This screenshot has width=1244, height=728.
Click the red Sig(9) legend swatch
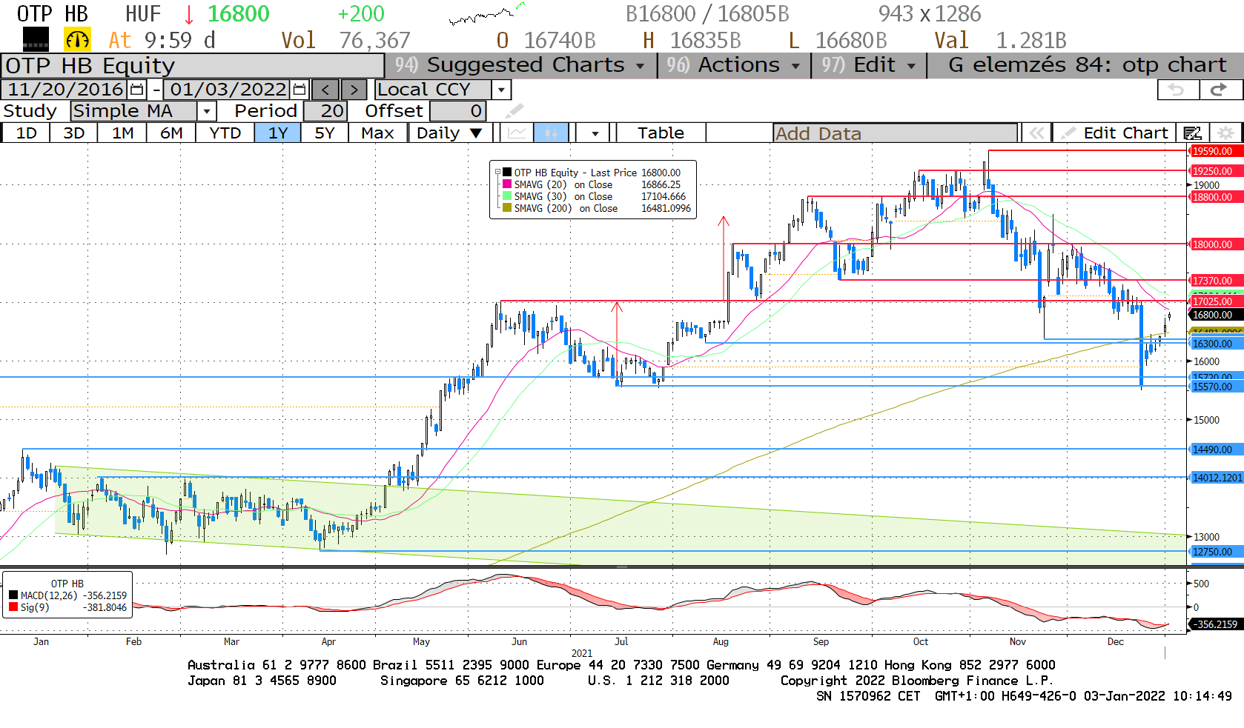coord(13,607)
